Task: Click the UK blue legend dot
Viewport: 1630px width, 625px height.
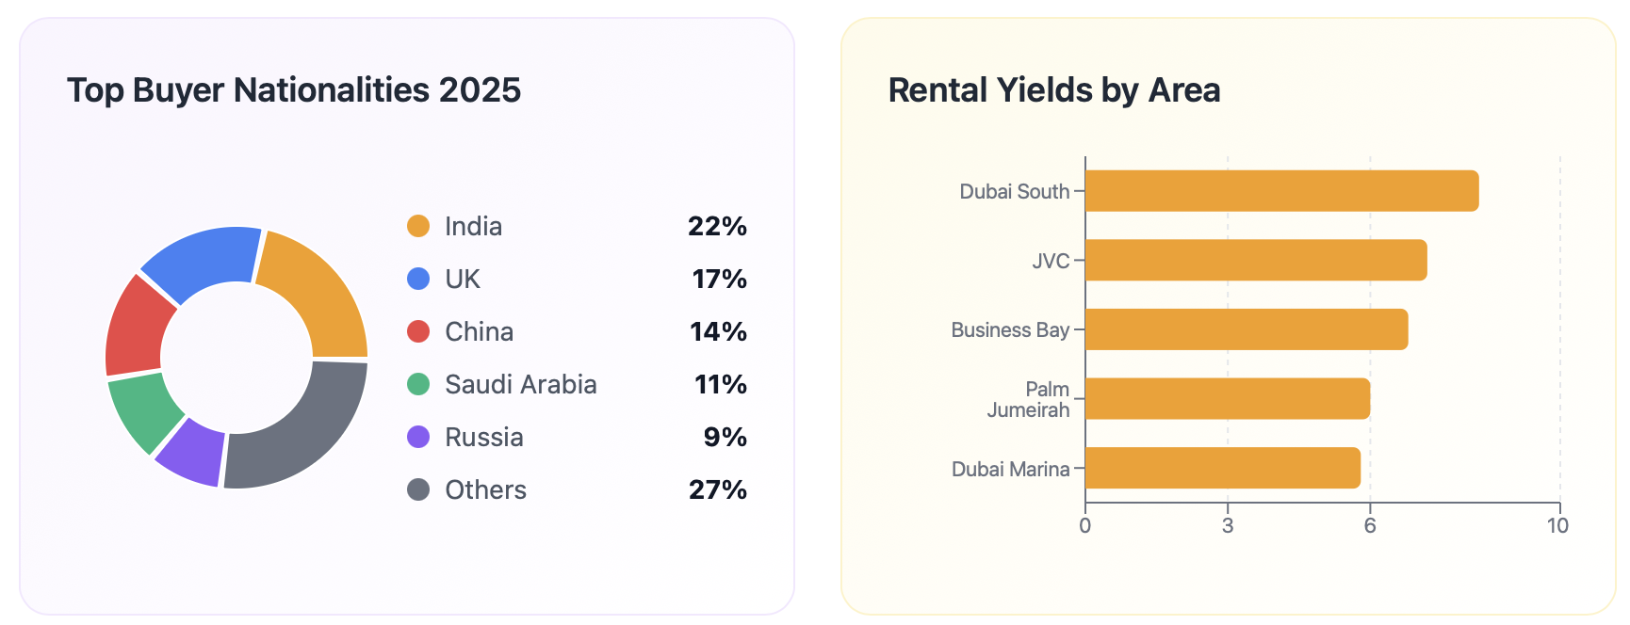Action: (418, 279)
